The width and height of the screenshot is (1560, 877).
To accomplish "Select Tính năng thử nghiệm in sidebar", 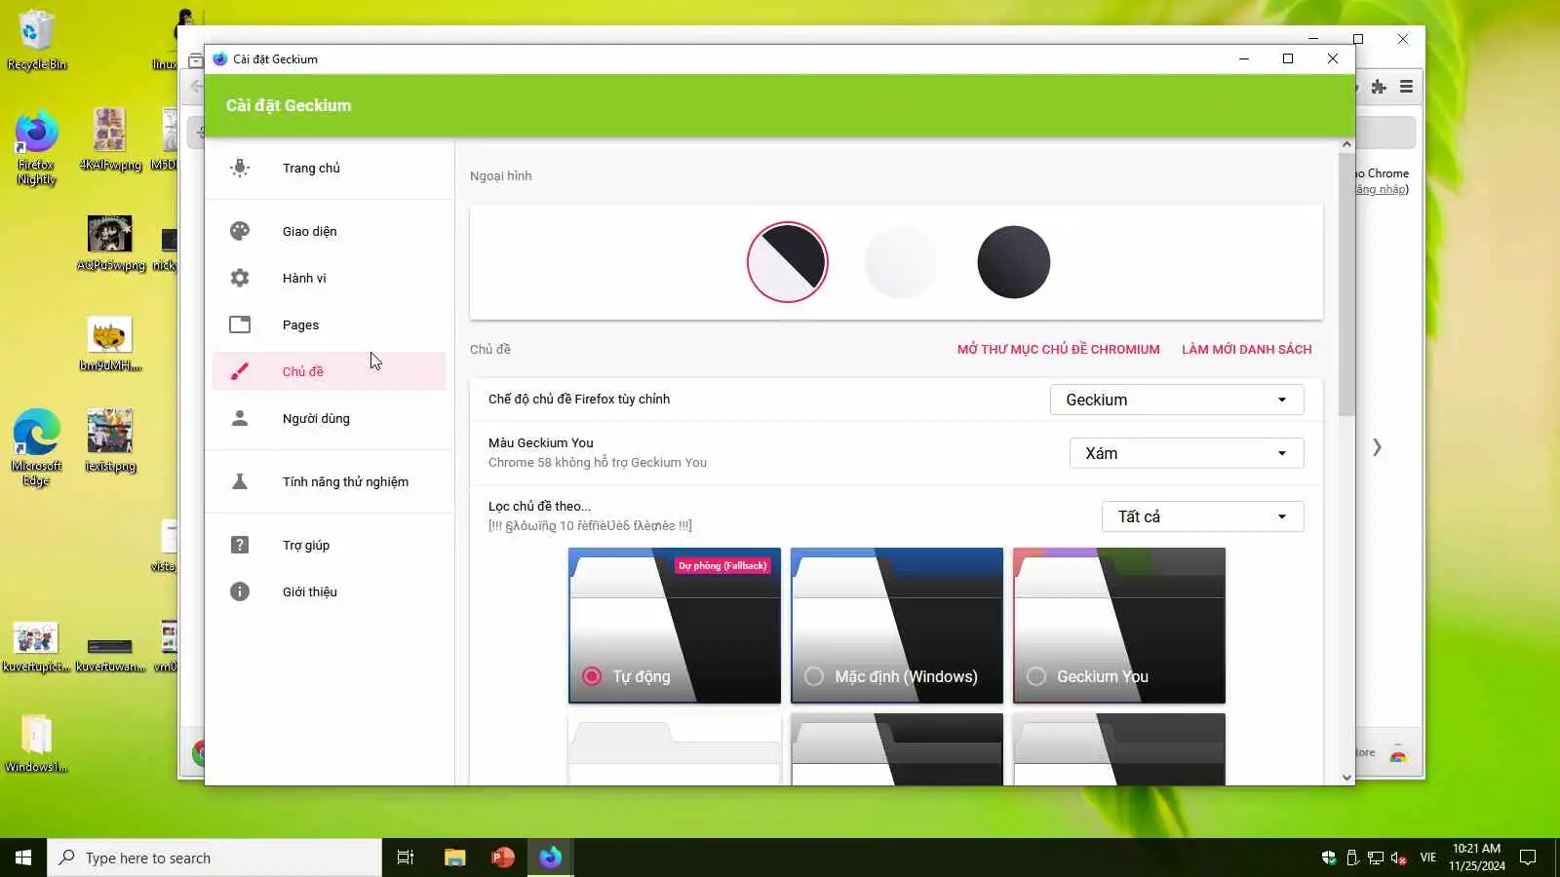I will tap(330, 481).
